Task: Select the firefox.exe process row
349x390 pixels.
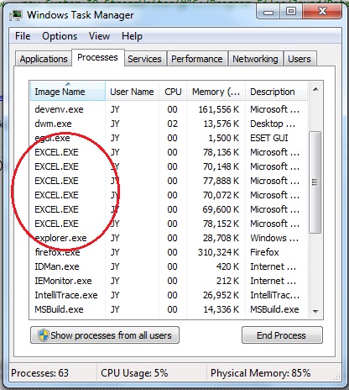Action: [168, 252]
